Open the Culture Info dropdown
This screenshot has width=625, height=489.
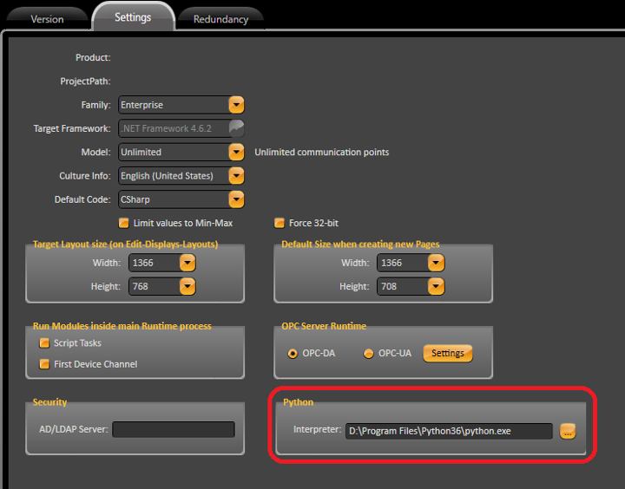(x=236, y=175)
